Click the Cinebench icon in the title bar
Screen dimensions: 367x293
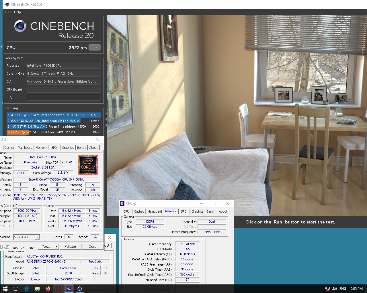pyautogui.click(x=7, y=4)
